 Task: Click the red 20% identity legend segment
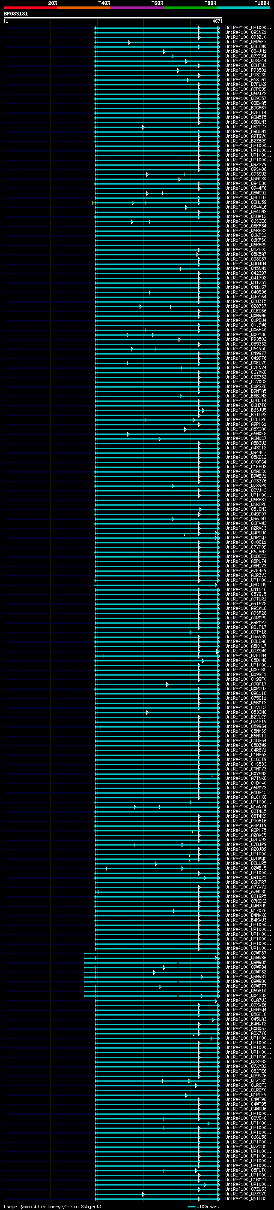point(31,8)
